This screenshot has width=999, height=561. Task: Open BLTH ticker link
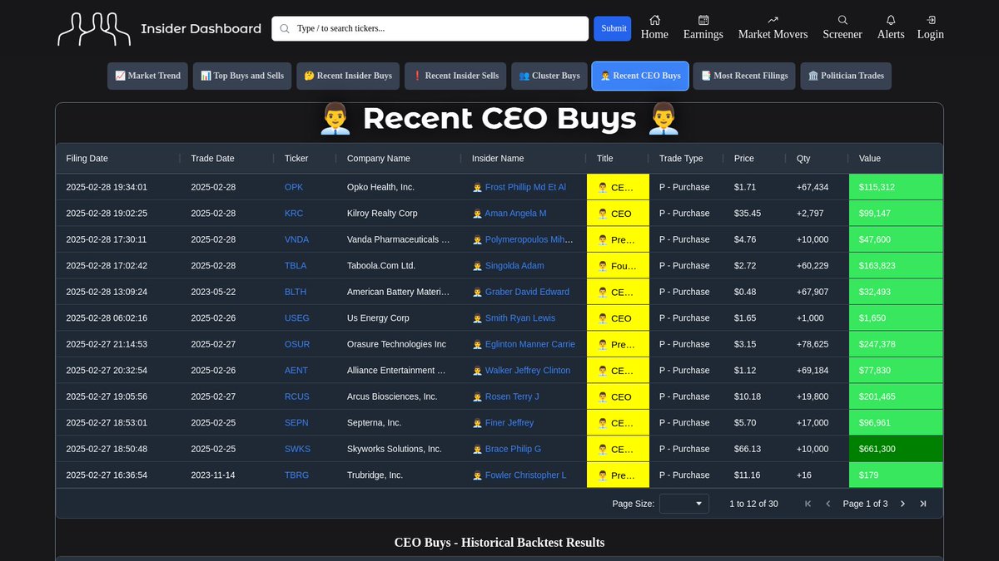click(x=296, y=292)
